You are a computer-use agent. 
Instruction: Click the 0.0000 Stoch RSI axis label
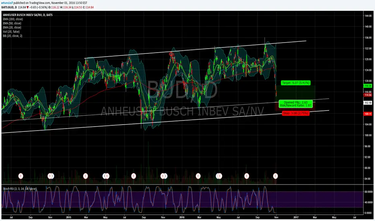coord(369,213)
